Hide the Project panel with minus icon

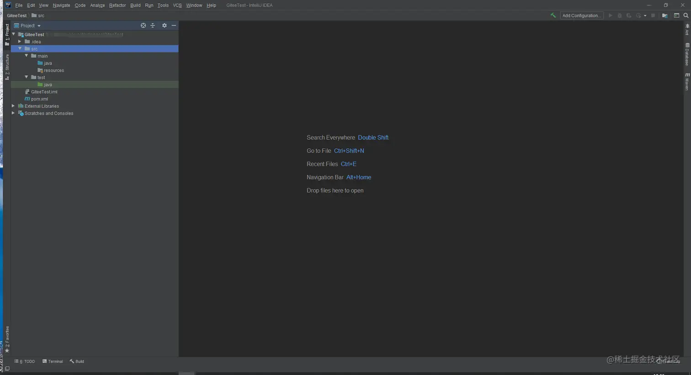point(174,26)
